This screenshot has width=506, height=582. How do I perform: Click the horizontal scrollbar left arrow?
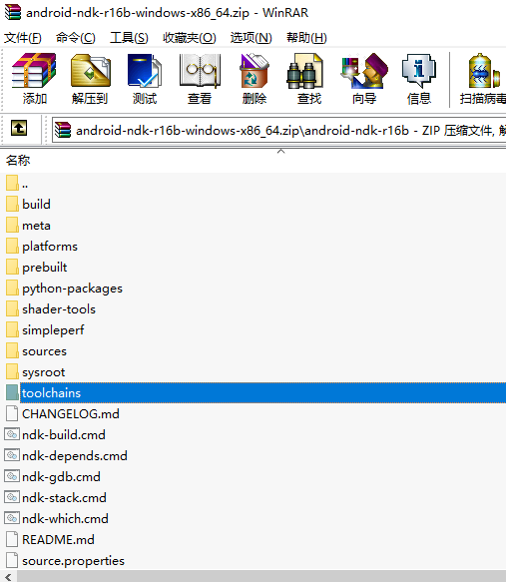8,577
